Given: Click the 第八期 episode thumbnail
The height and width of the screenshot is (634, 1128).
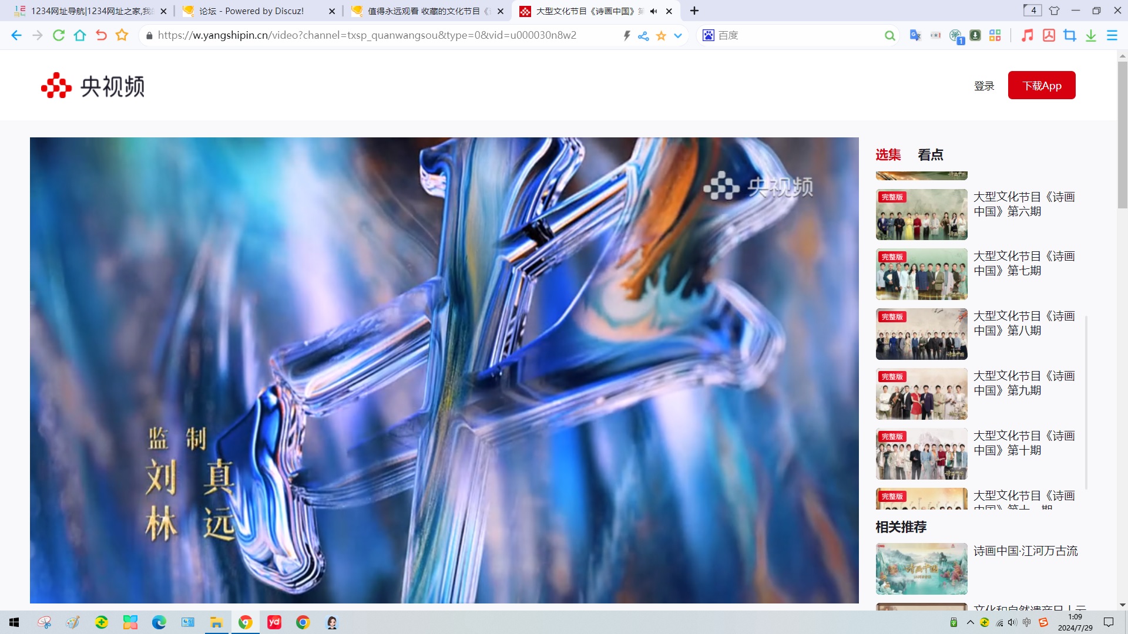Looking at the screenshot, I should [921, 334].
